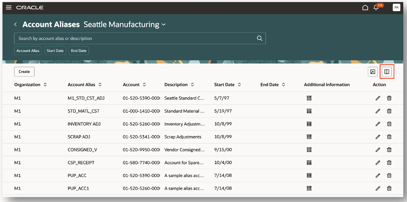Viewport: 407px width, 202px height.
Task: Edit the PUP_ACC alias row
Action: [378, 175]
